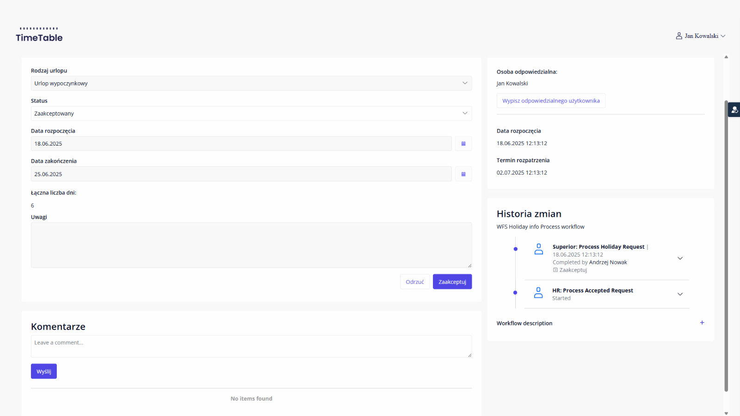Click WFS Holiday info Process workflow text
The height and width of the screenshot is (416, 740).
[541, 227]
